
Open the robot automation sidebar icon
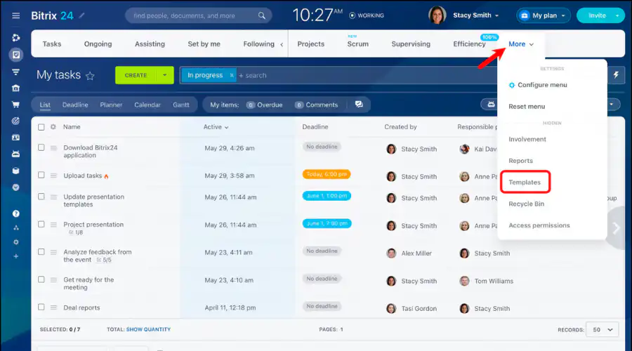pos(15,154)
